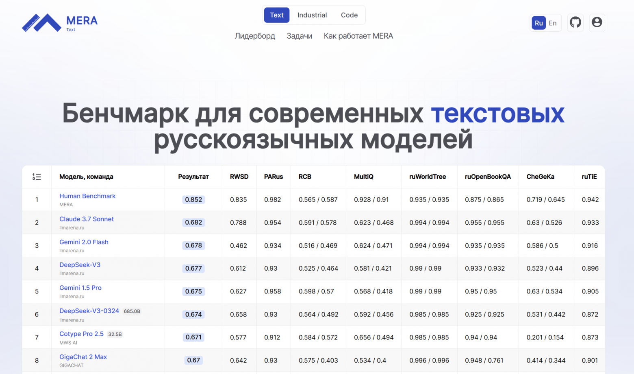Open the DeepSeek-V3 model link
Viewport: 634px width, 374px height.
[x=80, y=265]
